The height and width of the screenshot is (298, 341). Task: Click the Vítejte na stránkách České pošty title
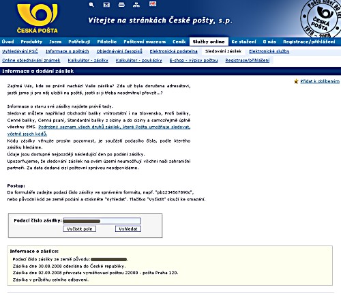point(160,20)
